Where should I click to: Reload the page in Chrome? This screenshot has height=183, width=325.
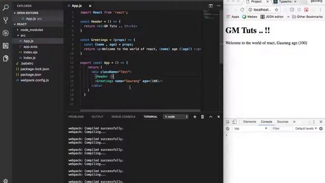click(242, 10)
